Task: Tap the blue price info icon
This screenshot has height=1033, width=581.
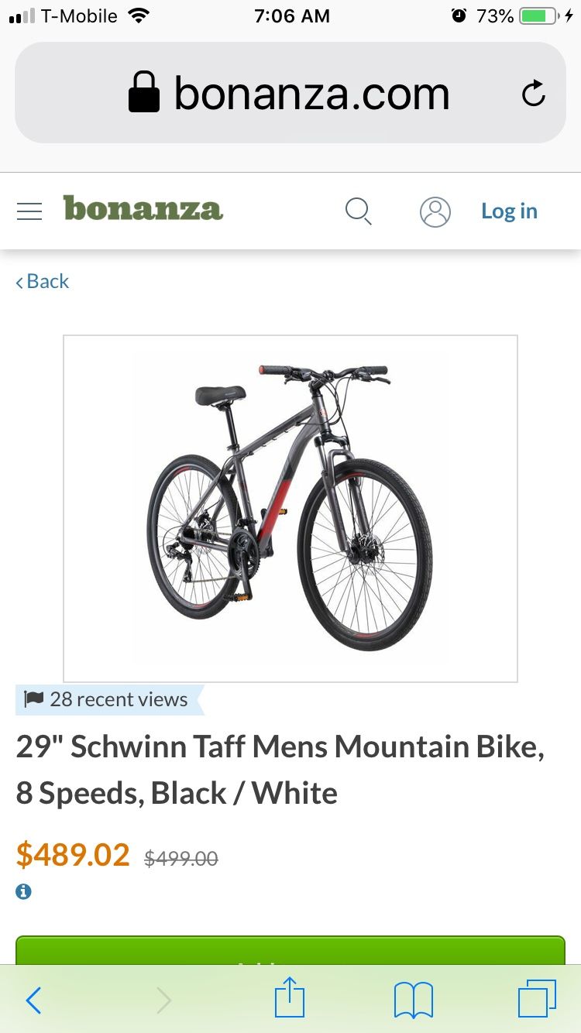Action: tap(24, 891)
